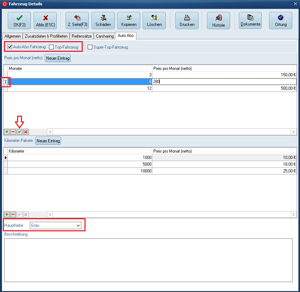Click the OK(F2) green checkmark button
The height and width of the screenshot is (292, 300).
pos(19,21)
